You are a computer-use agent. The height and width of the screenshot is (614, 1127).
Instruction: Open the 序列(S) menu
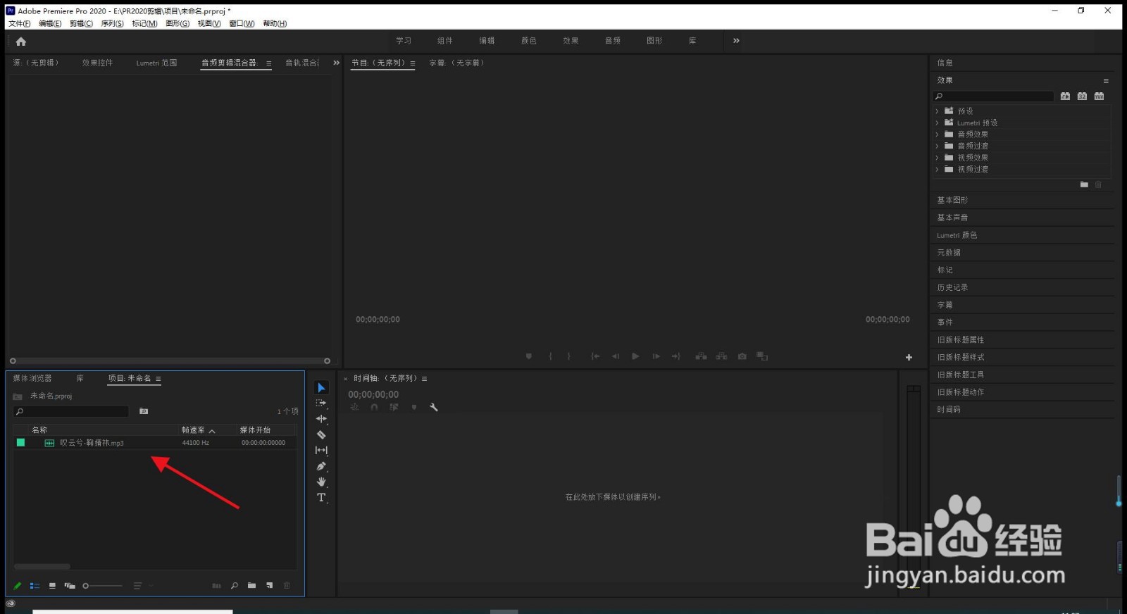[112, 24]
